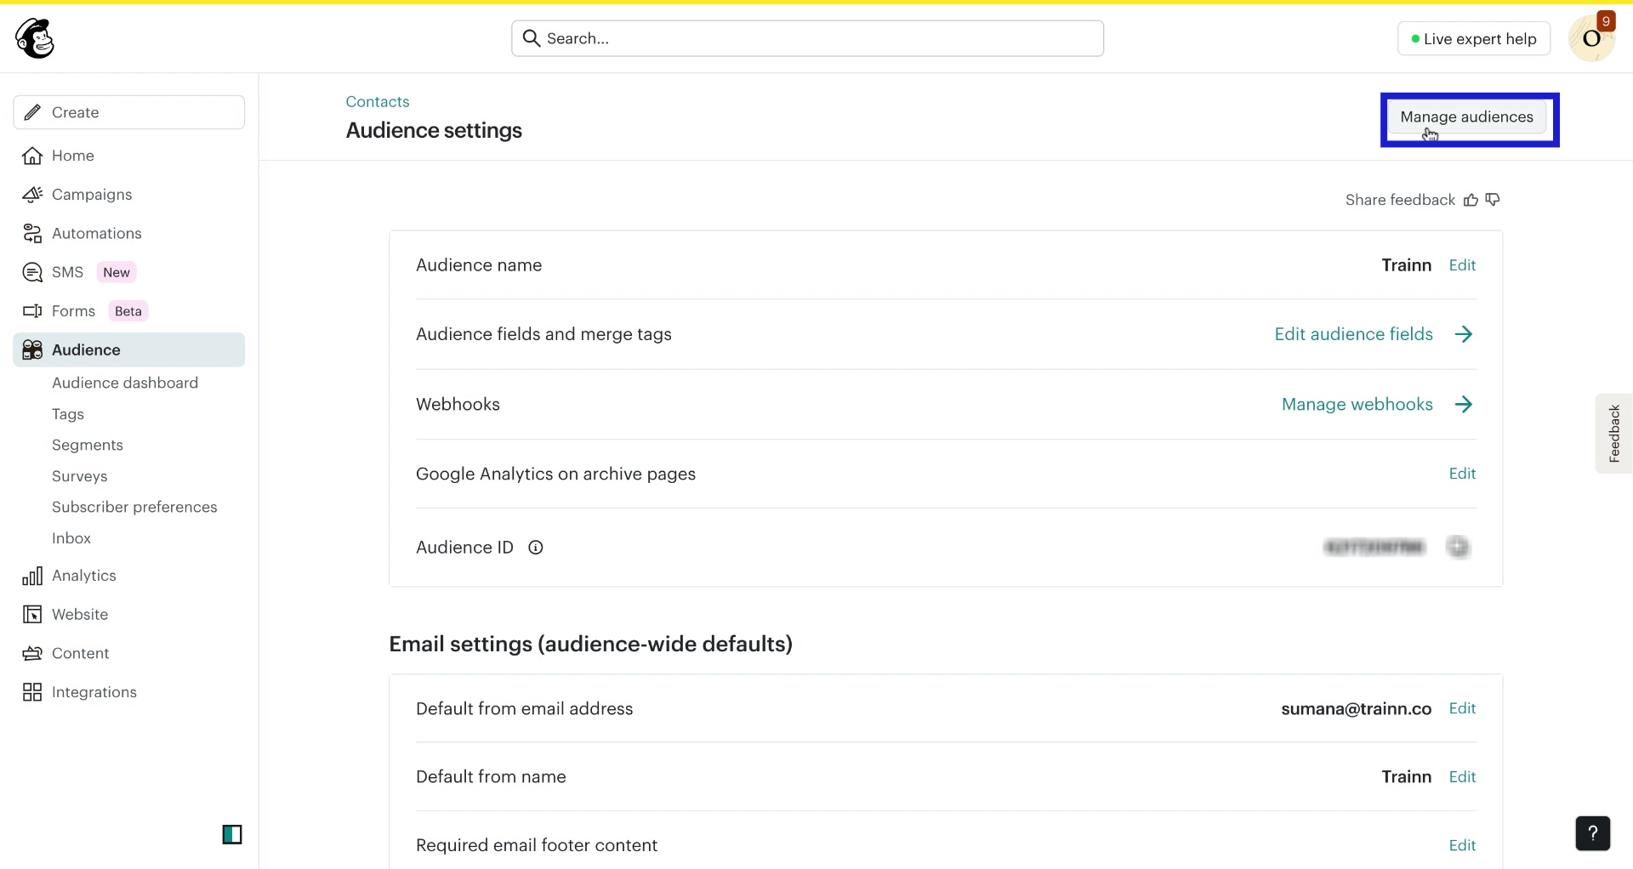Select Audience dashboard in sidebar
Viewport: 1633px width, 869px height.
pyautogui.click(x=125, y=383)
